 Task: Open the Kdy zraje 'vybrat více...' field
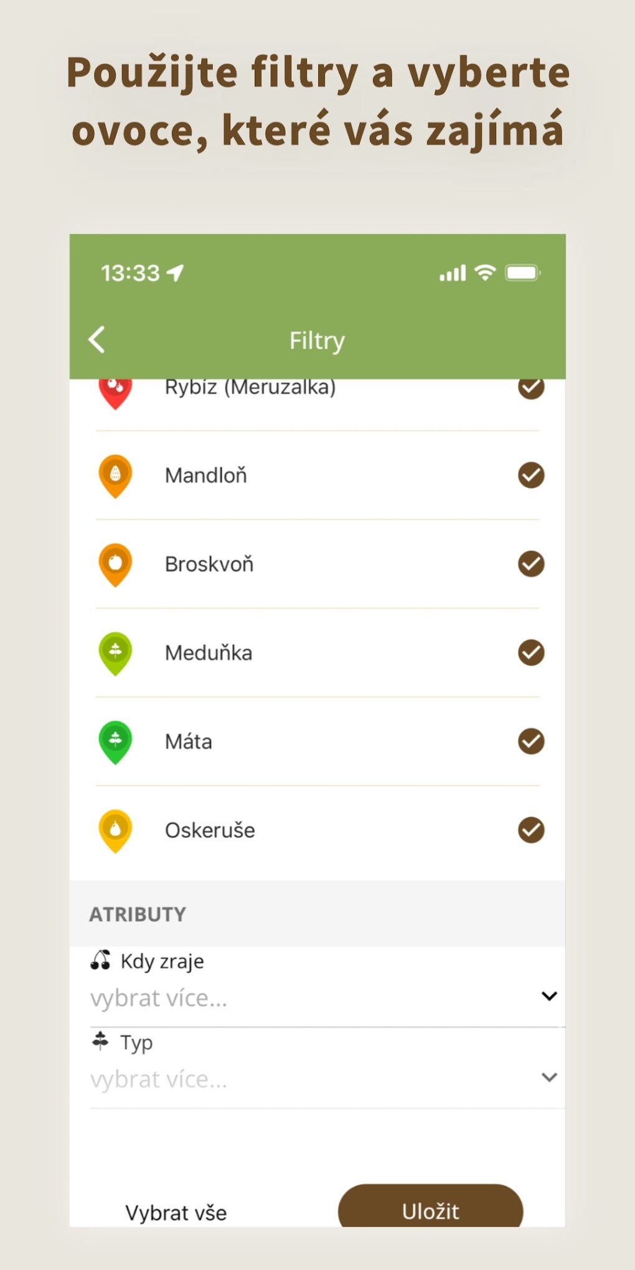coord(159,998)
